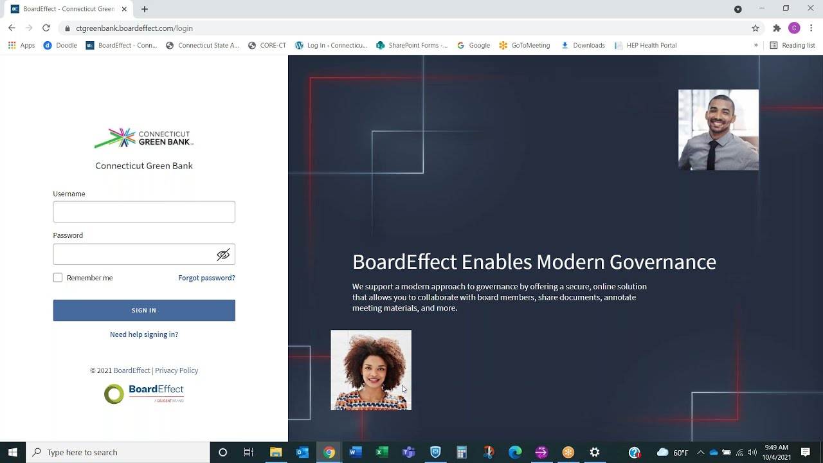This screenshot has height=463, width=823.
Task: Open the Chrome profile avatar C
Action: pyautogui.click(x=794, y=28)
